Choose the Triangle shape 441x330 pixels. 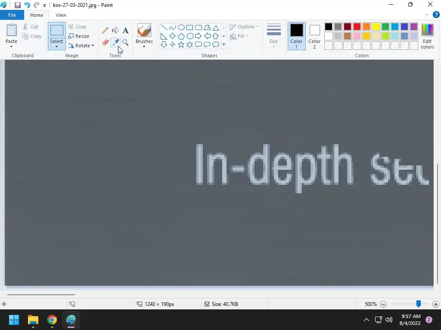pos(216,27)
